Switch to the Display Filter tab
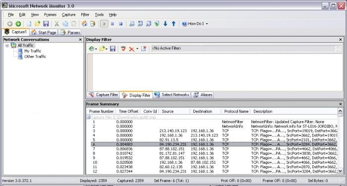 136,95
